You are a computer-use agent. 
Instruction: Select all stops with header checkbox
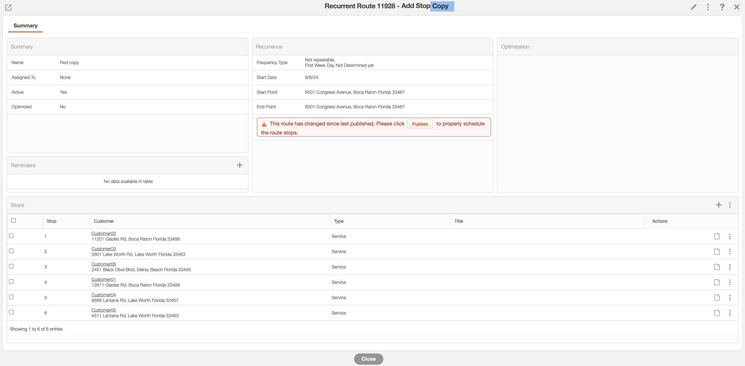point(14,220)
